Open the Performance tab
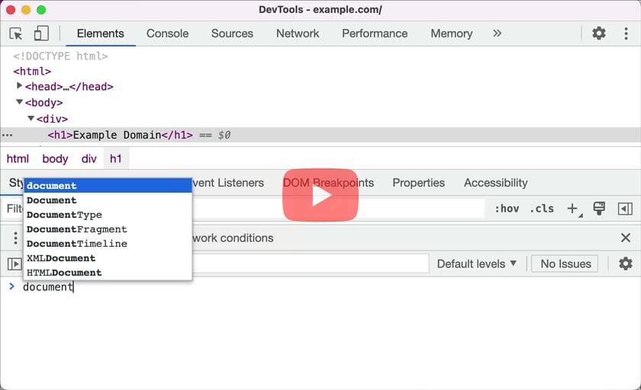The width and height of the screenshot is (641, 390). tap(375, 34)
